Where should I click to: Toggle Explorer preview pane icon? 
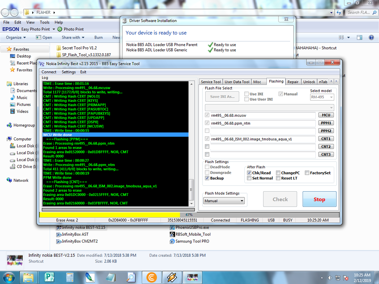[359, 37]
